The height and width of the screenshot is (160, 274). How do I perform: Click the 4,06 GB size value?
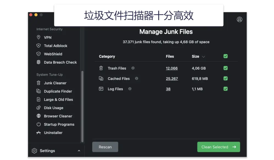[x=199, y=68]
